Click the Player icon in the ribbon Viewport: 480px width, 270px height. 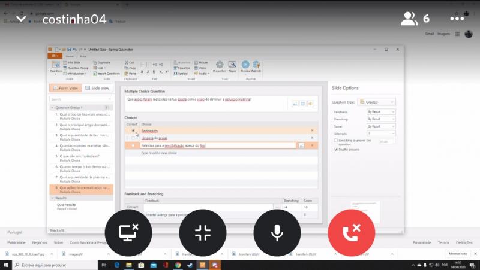(x=232, y=65)
